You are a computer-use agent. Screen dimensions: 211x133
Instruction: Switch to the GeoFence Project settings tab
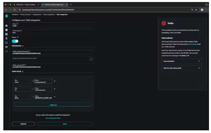25,5
